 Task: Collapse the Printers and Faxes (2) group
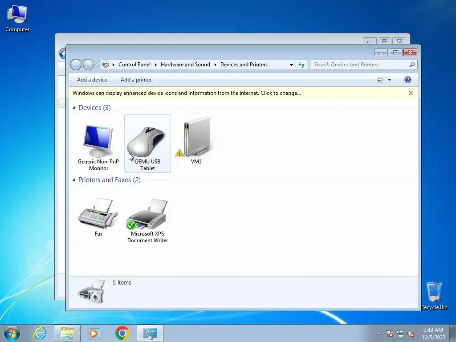tap(74, 180)
